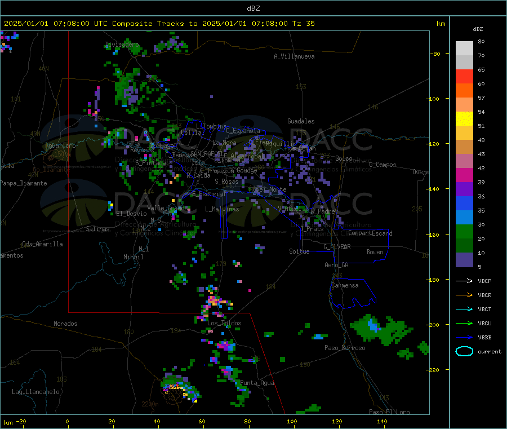Click the 'Punta_Agua' map label
Viewport: 507px width, 429px height.
(x=257, y=383)
